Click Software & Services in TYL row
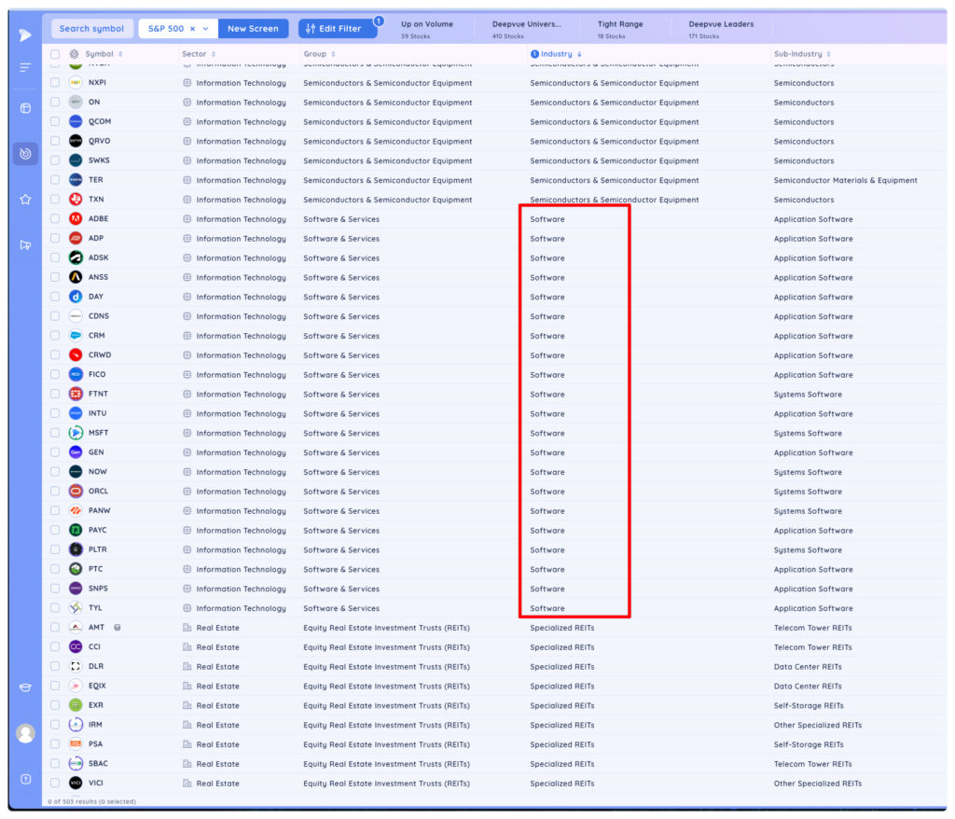955x819 pixels. click(341, 608)
